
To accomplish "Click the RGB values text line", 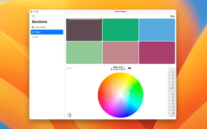I will (x=118, y=69).
